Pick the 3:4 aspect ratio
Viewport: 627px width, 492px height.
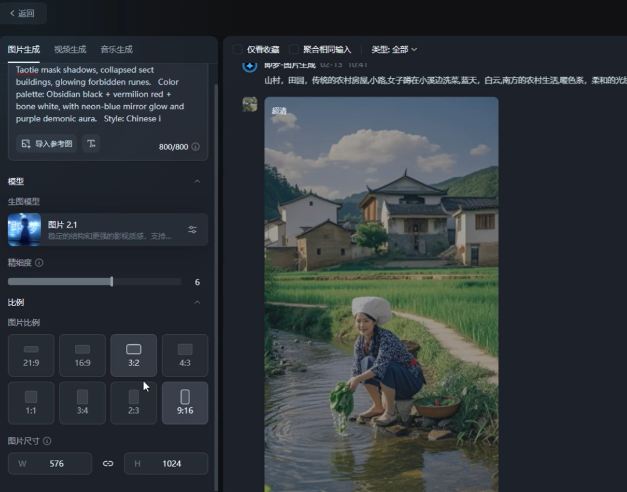(x=82, y=403)
